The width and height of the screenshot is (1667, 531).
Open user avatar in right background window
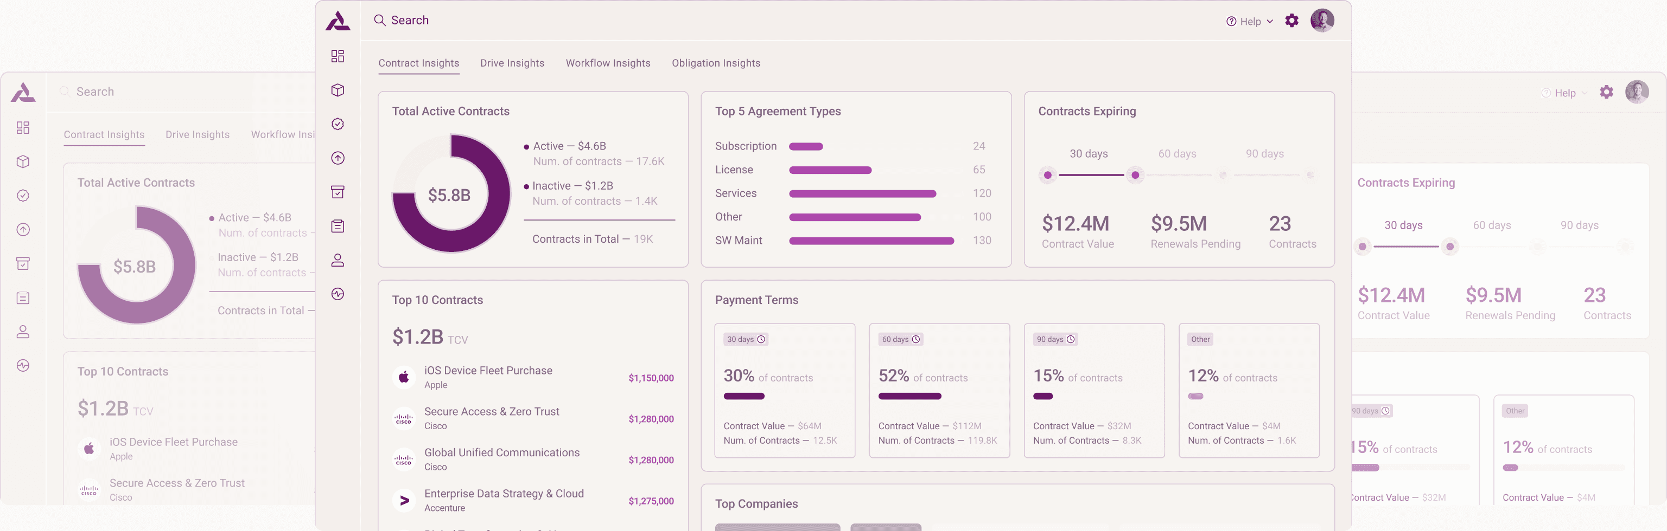(x=1637, y=92)
